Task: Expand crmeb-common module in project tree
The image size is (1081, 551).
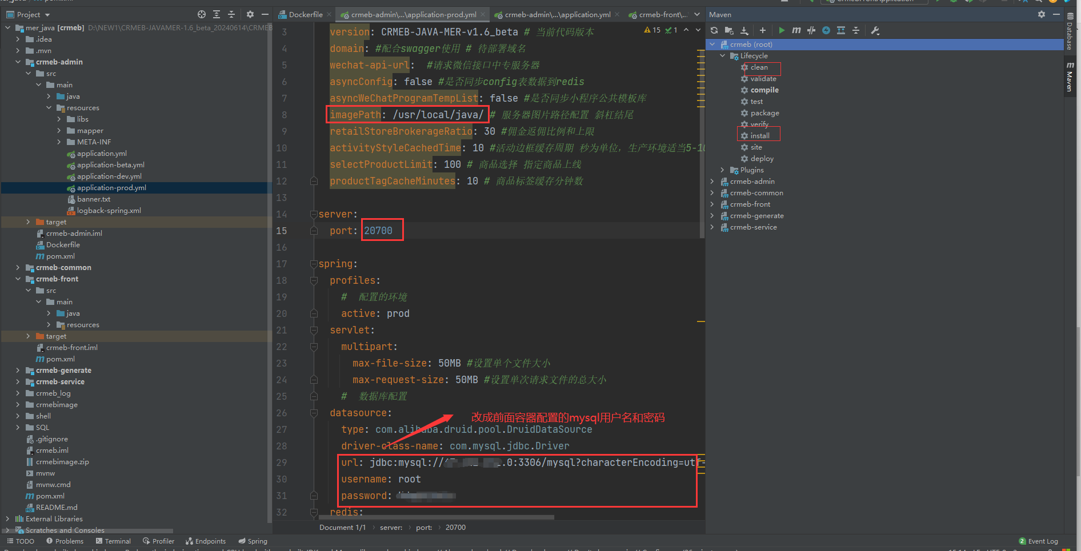Action: tap(18, 268)
